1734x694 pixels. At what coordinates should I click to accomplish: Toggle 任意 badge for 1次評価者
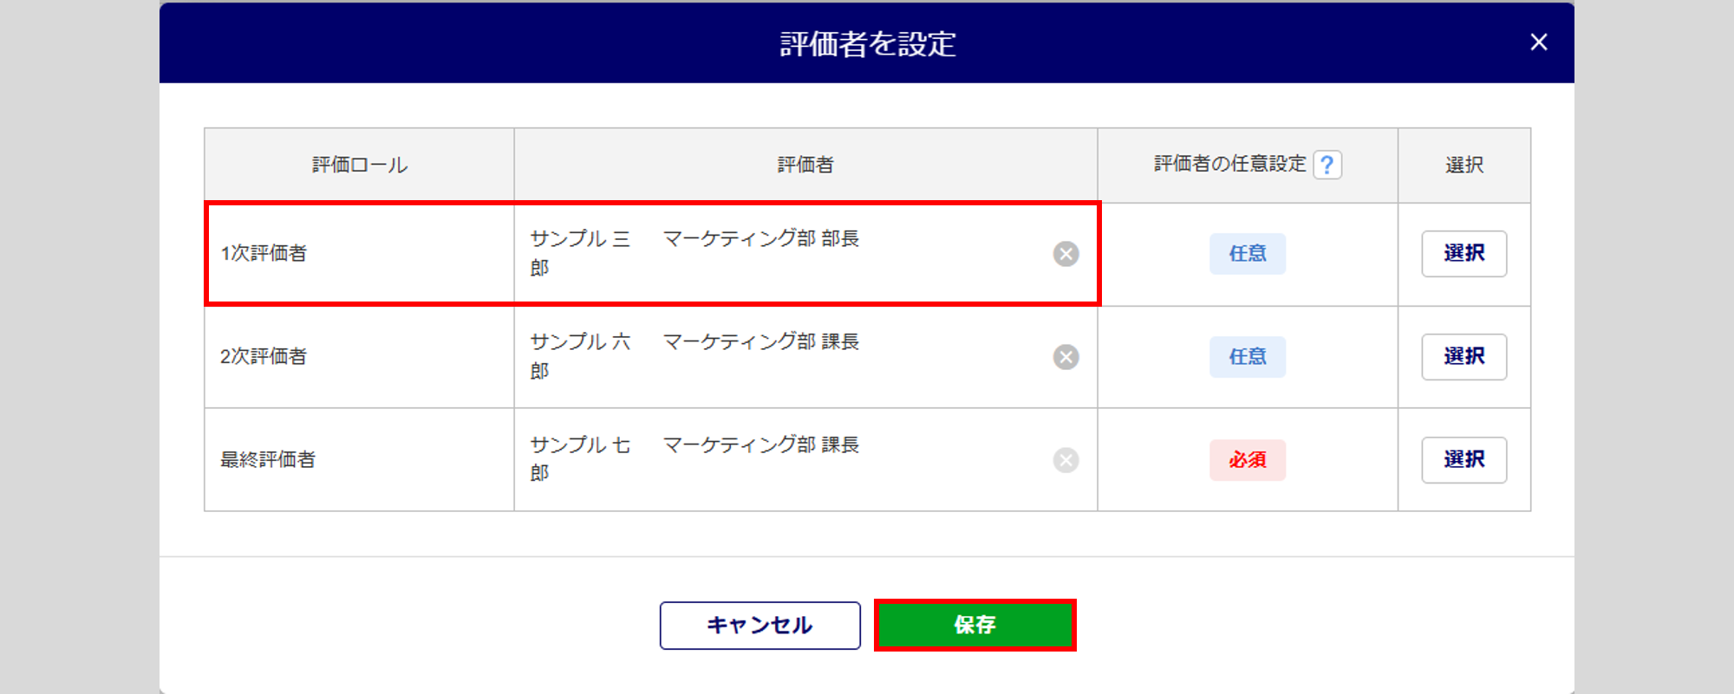1248,254
